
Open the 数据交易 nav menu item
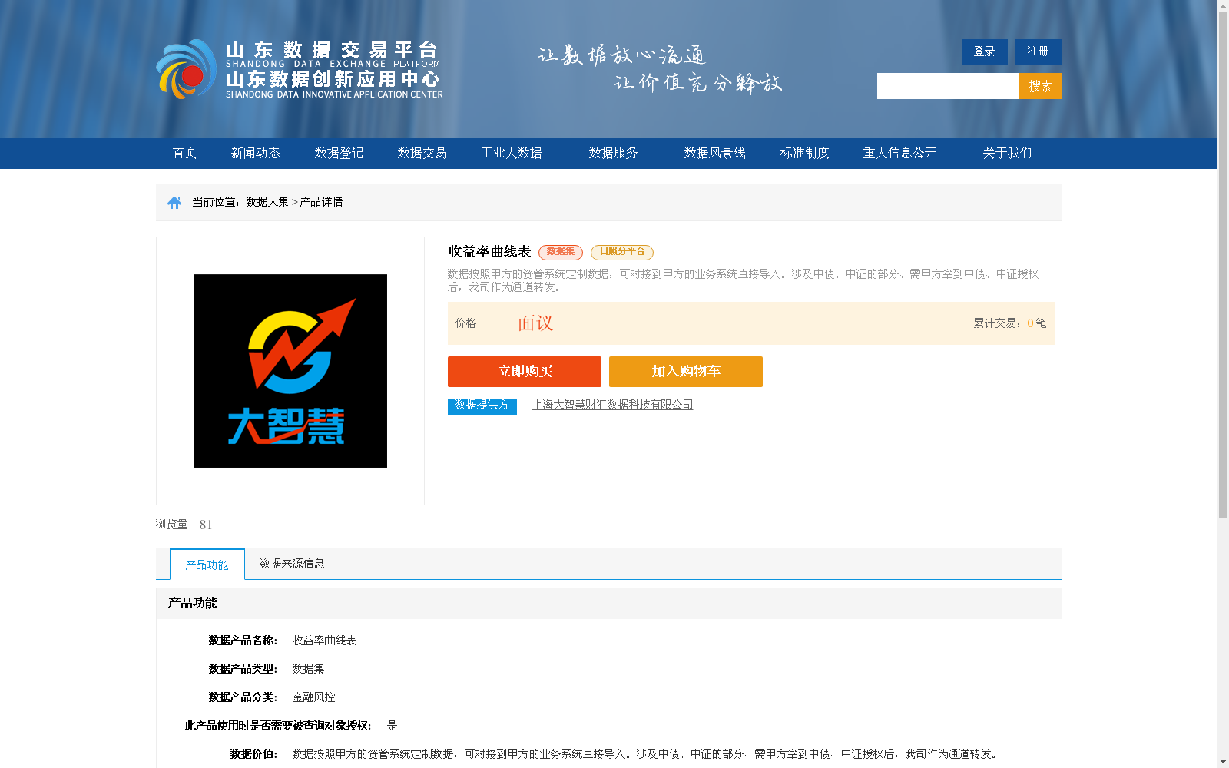click(422, 154)
